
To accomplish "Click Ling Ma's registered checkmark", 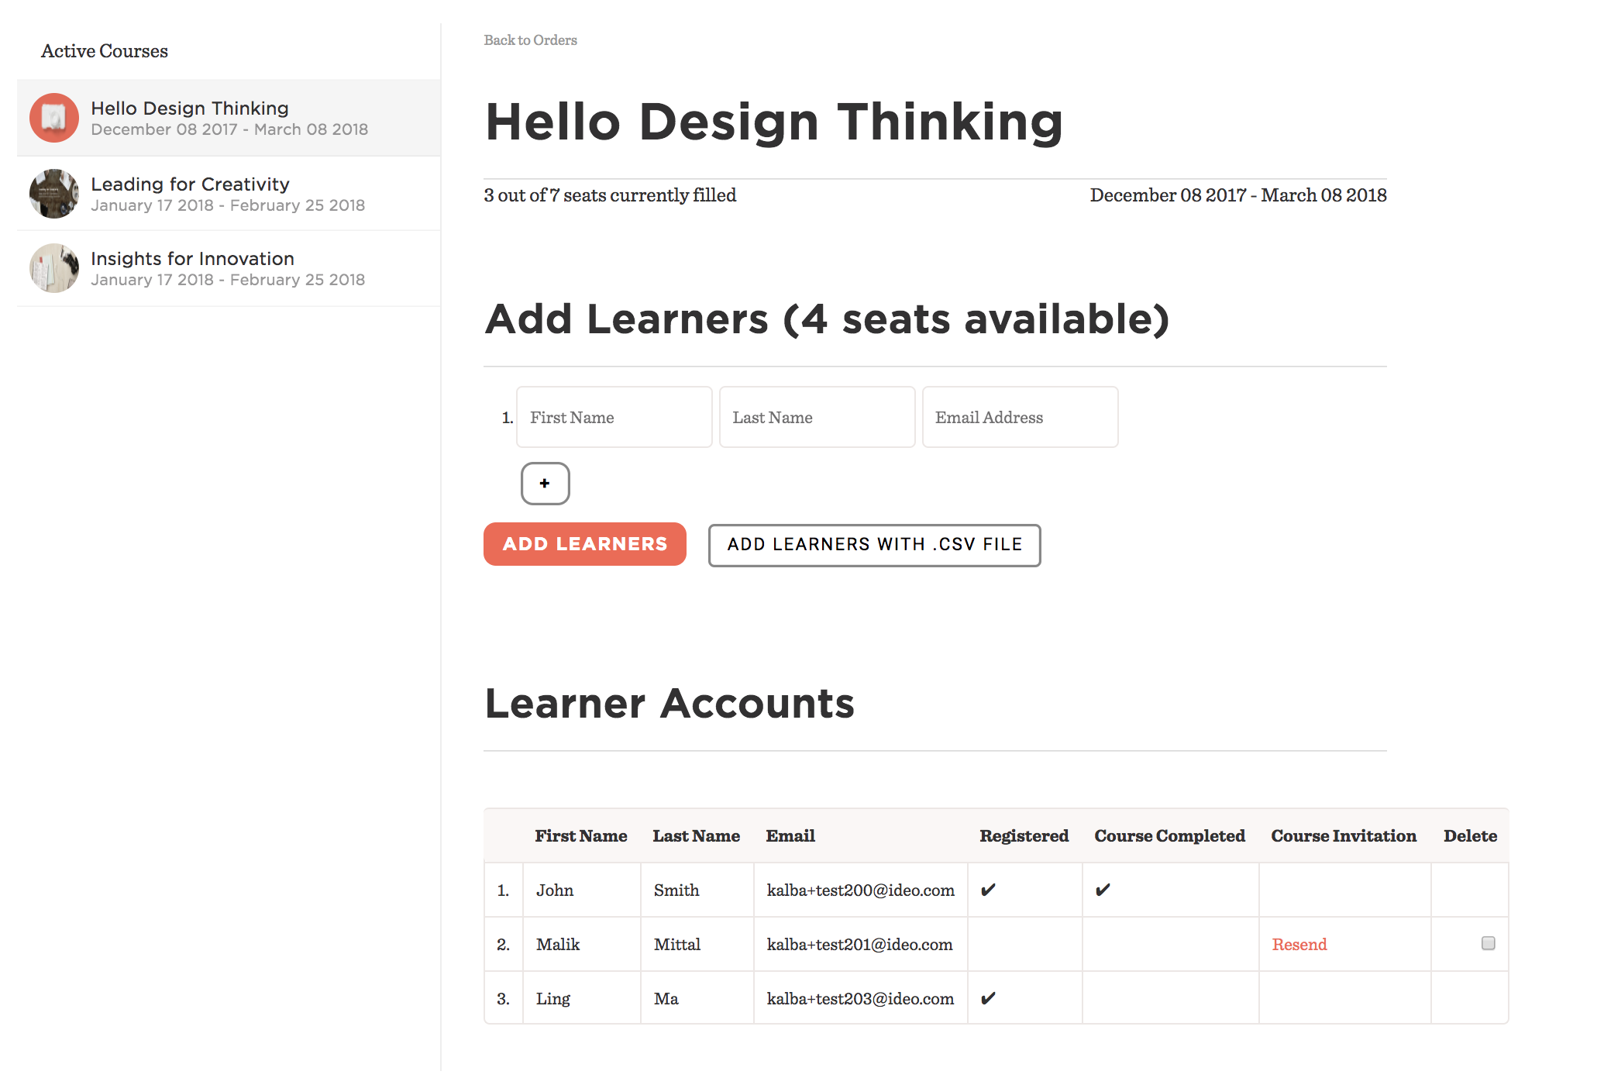I will [x=988, y=998].
